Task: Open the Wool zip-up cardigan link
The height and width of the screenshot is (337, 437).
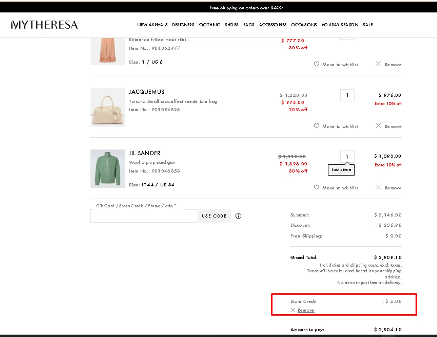Action: tap(152, 162)
